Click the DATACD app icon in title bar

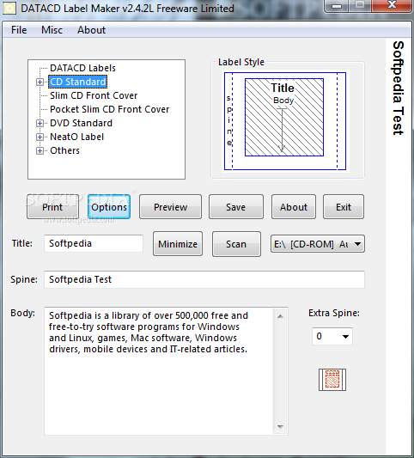pos(9,9)
